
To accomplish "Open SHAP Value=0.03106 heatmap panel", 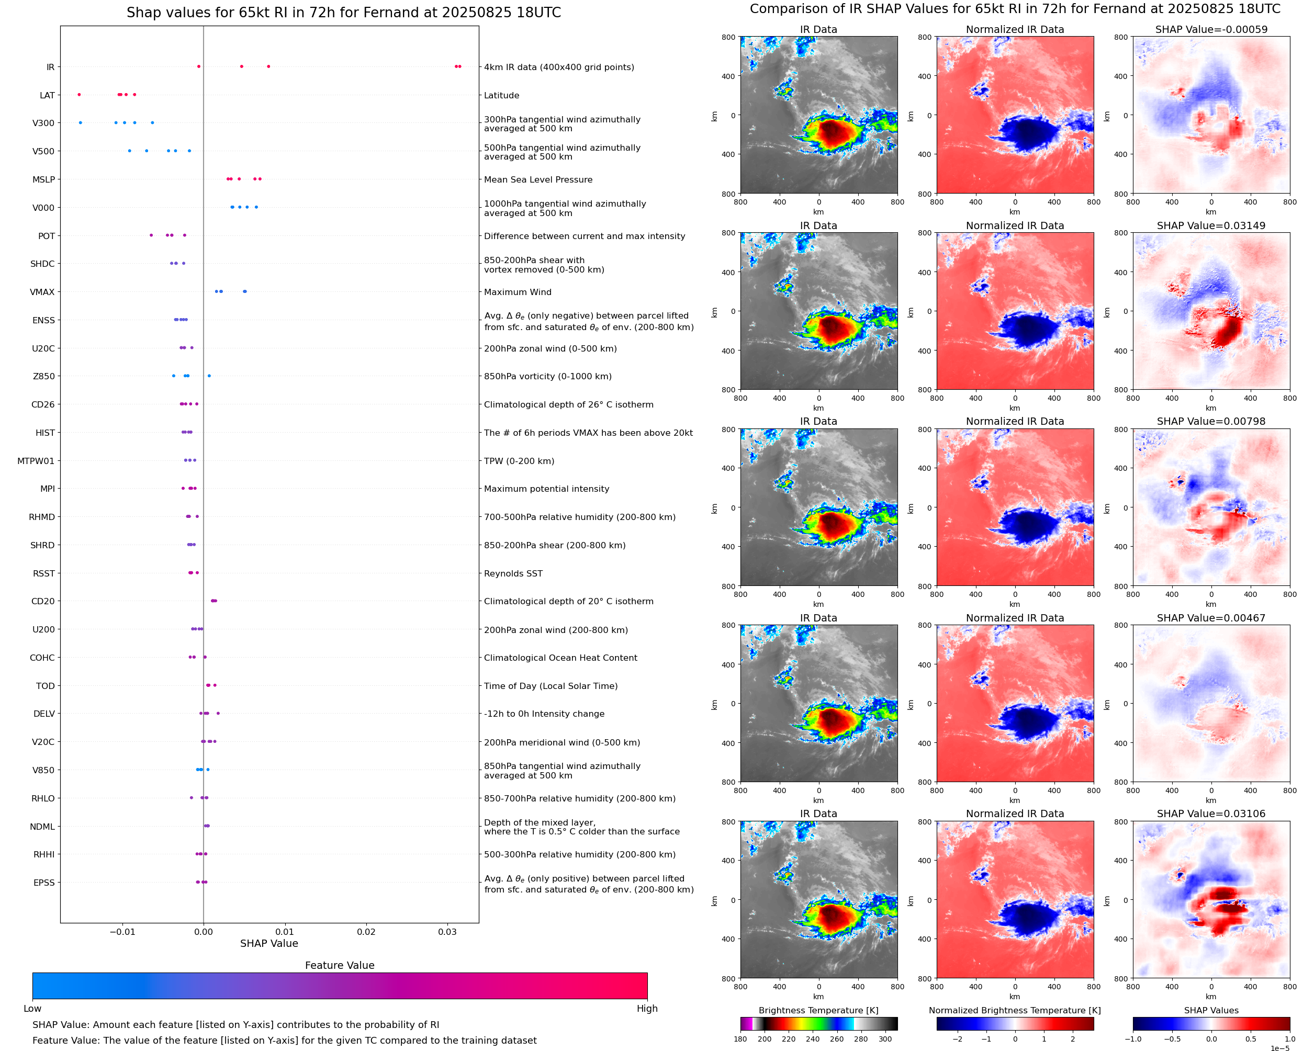I will (x=1211, y=899).
